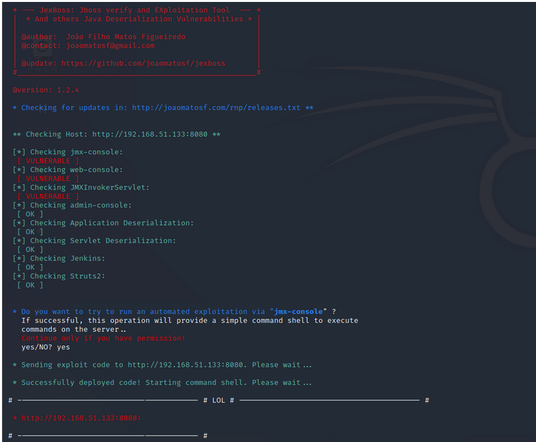
Task: Select the bold "jmx-console" text in question
Action: coord(298,312)
